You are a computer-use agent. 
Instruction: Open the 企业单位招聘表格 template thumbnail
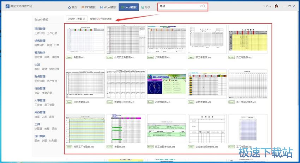pyautogui.click(x=207, y=128)
